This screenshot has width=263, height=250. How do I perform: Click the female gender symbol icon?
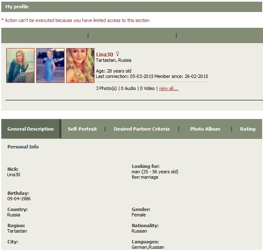point(118,54)
